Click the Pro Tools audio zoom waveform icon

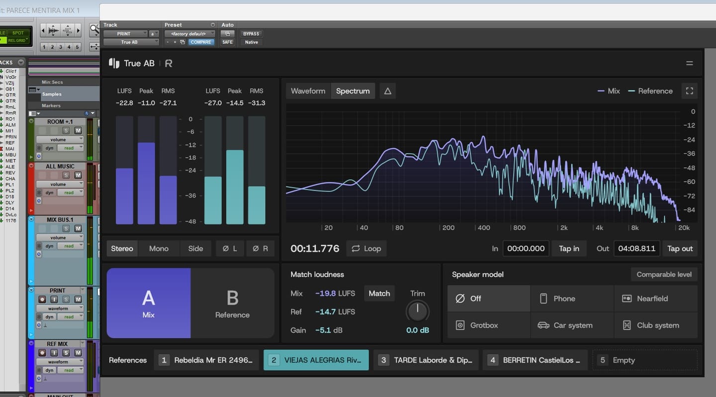pos(53,31)
